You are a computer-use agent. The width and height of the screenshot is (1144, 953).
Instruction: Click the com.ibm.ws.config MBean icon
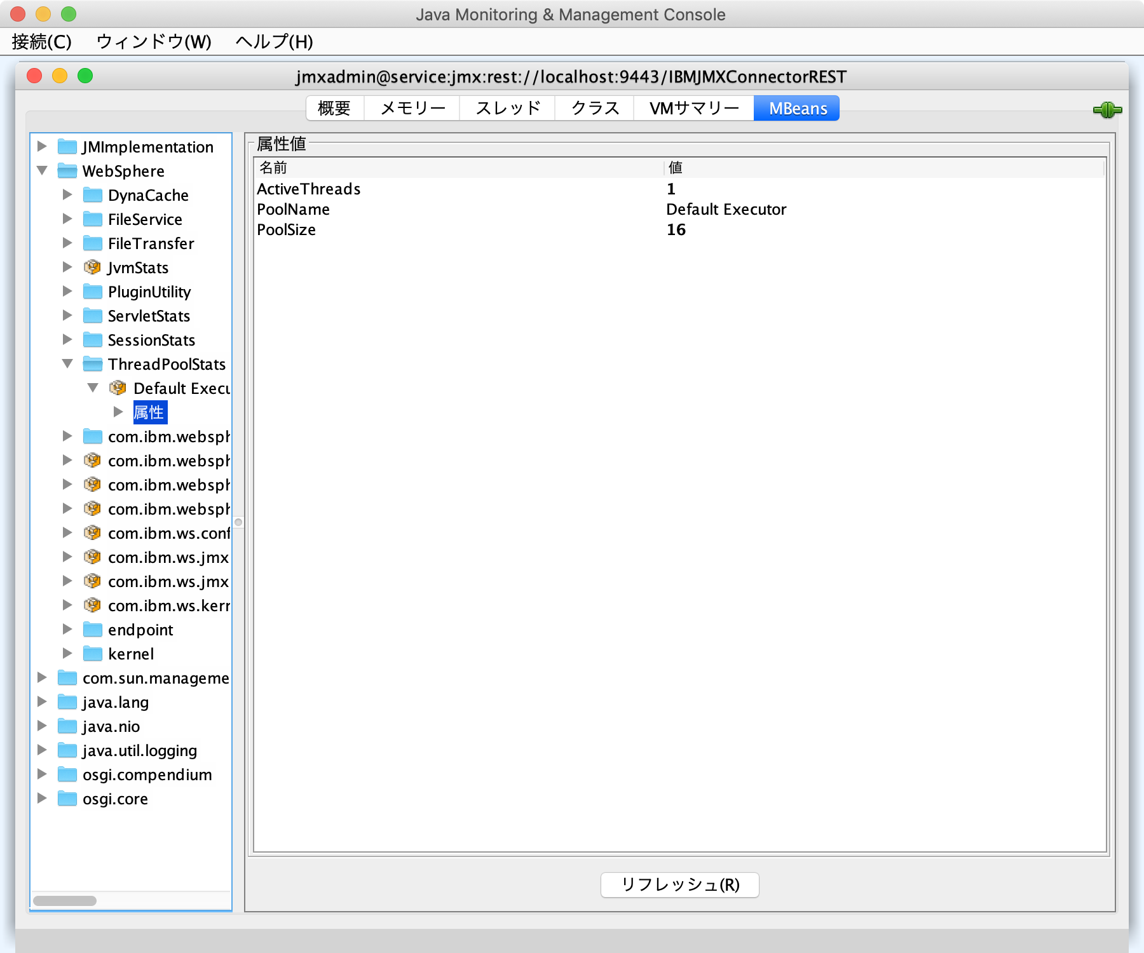[93, 533]
